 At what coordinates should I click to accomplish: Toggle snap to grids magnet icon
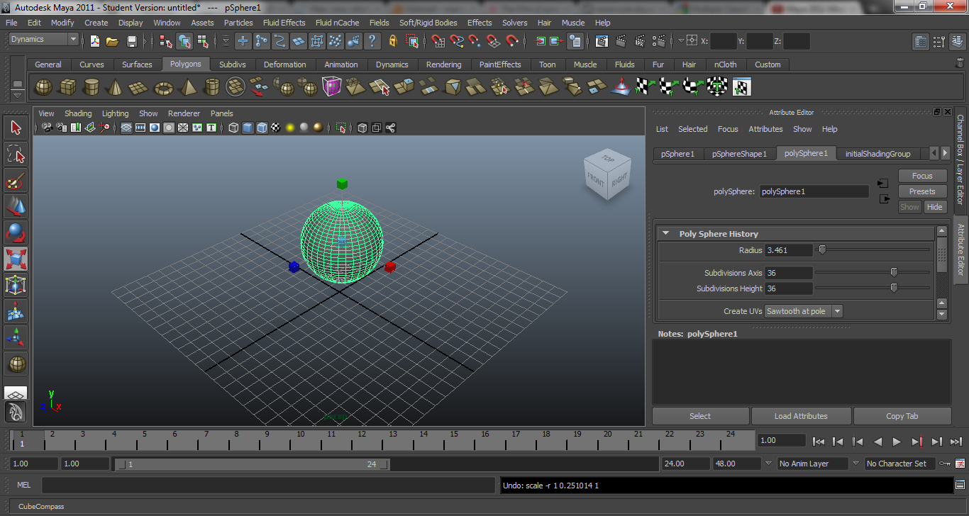(x=438, y=41)
